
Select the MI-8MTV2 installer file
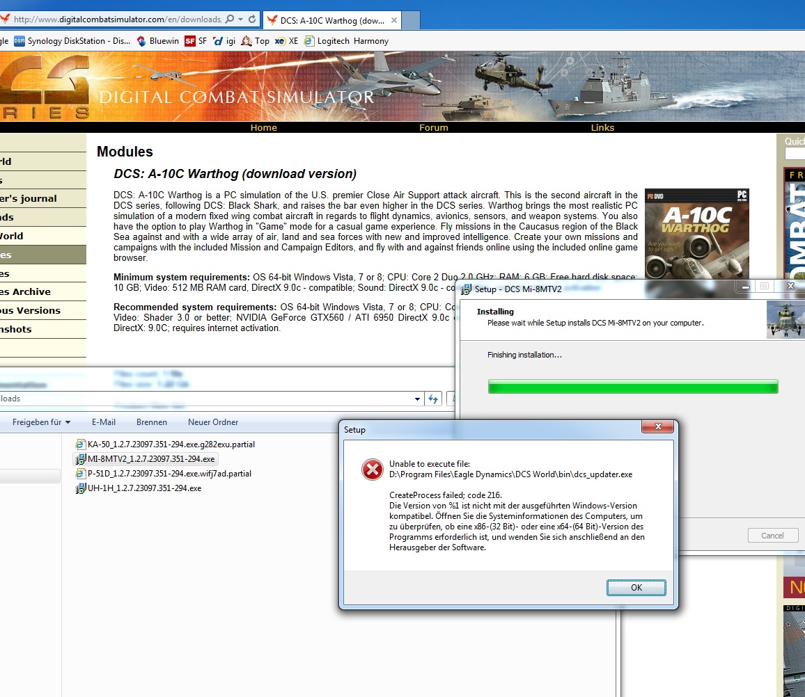click(x=146, y=459)
